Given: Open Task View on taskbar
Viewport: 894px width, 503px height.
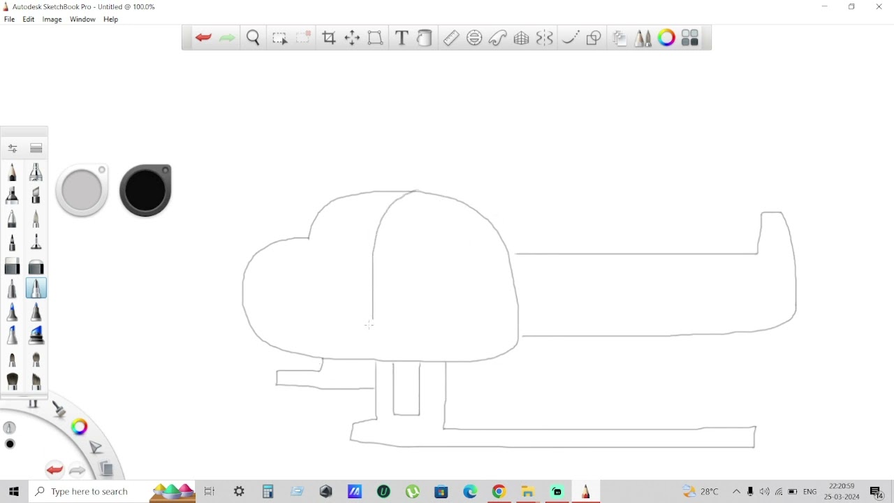Looking at the screenshot, I should (210, 492).
